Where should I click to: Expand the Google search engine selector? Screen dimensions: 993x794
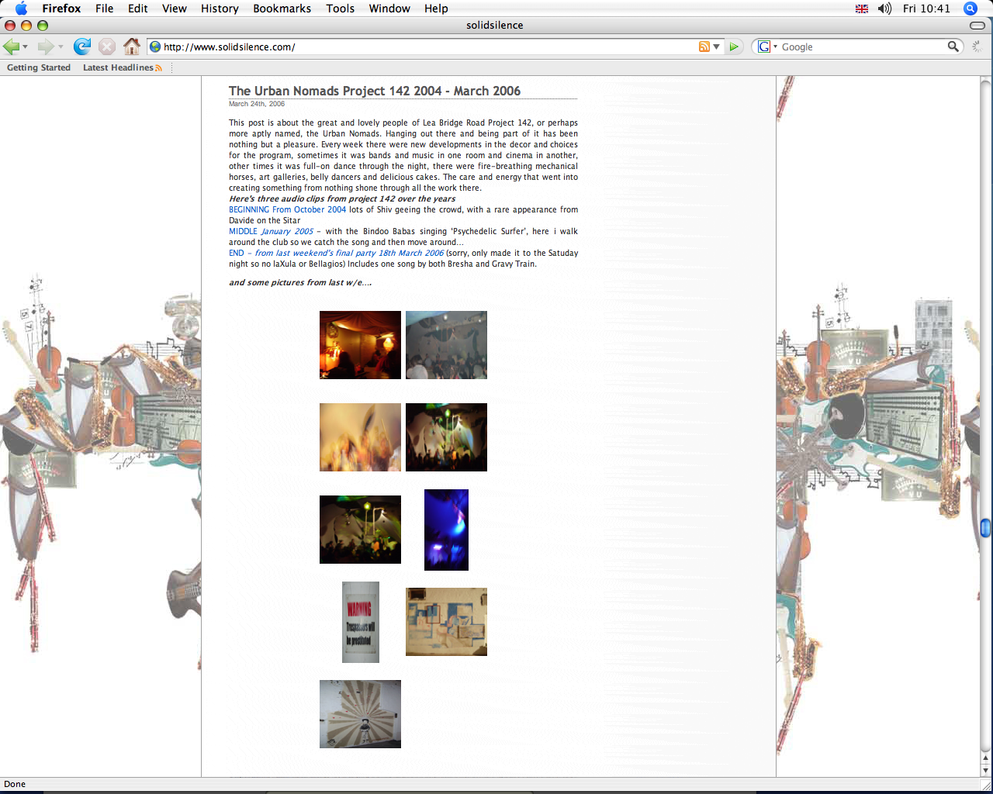coord(766,47)
